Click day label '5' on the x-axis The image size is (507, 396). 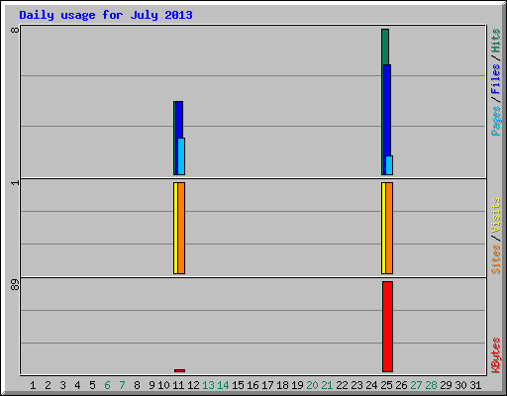92,385
